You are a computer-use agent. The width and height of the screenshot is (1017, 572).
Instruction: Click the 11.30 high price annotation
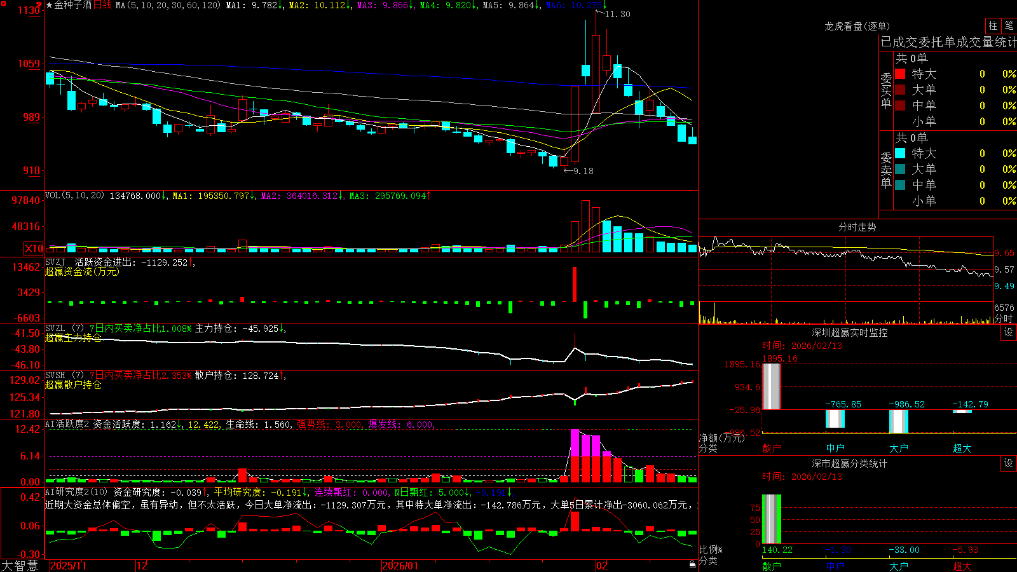617,14
